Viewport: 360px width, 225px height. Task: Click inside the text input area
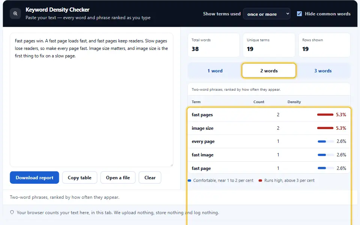click(x=91, y=100)
